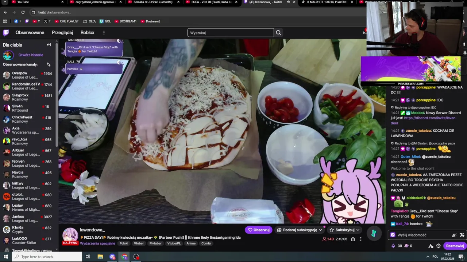Viewport: 467px width, 262px height.
Task: Click the sort followed channels icon
Action: click(49, 64)
